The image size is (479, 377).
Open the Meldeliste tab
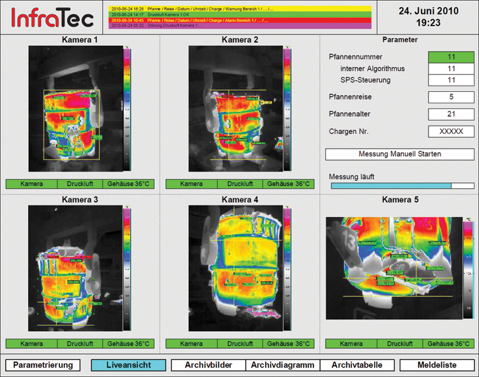tap(437, 366)
